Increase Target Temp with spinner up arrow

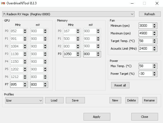[x=154, y=40]
